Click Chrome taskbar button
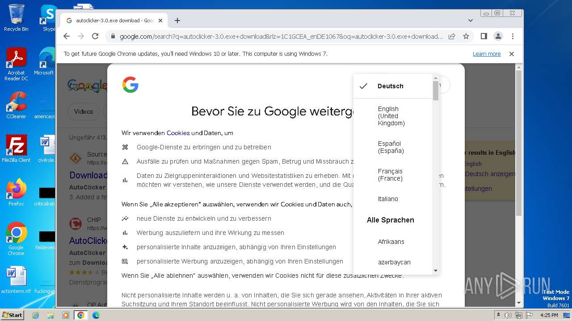 (81, 315)
